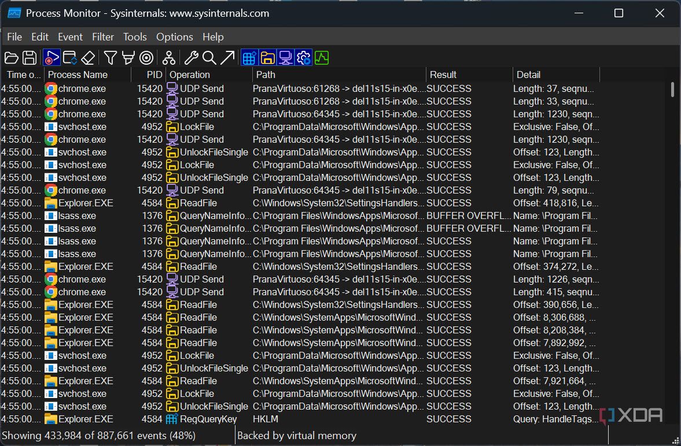Toggle the Autoscroll toolbar button
Screen dimensions: 681x446
tap(70, 58)
